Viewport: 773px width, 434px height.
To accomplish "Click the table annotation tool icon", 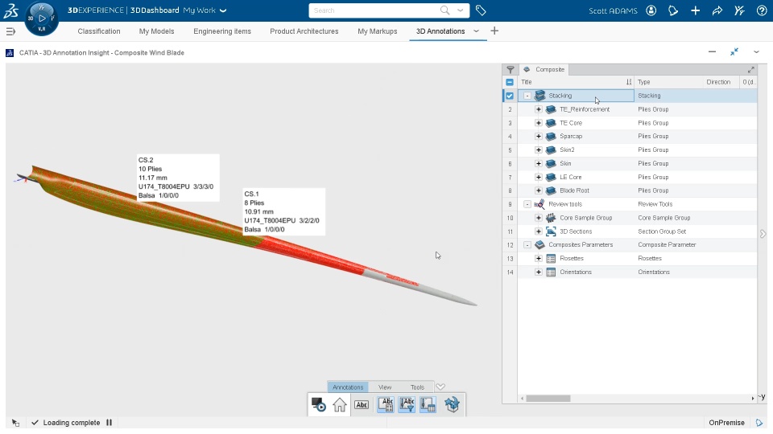I will tap(428, 405).
